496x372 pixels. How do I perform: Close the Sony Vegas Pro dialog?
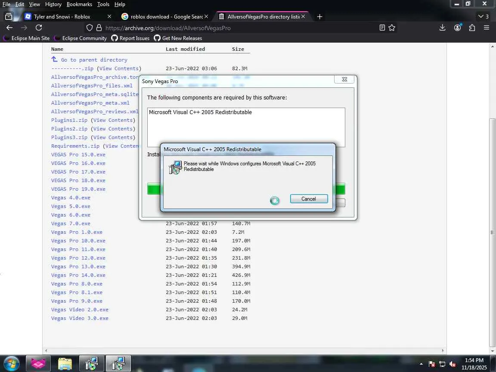[x=344, y=79]
